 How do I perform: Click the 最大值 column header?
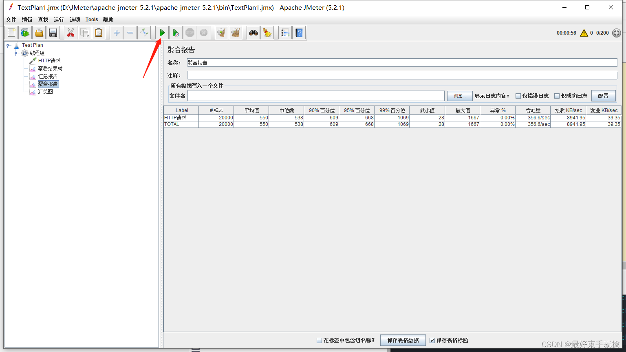click(x=463, y=110)
